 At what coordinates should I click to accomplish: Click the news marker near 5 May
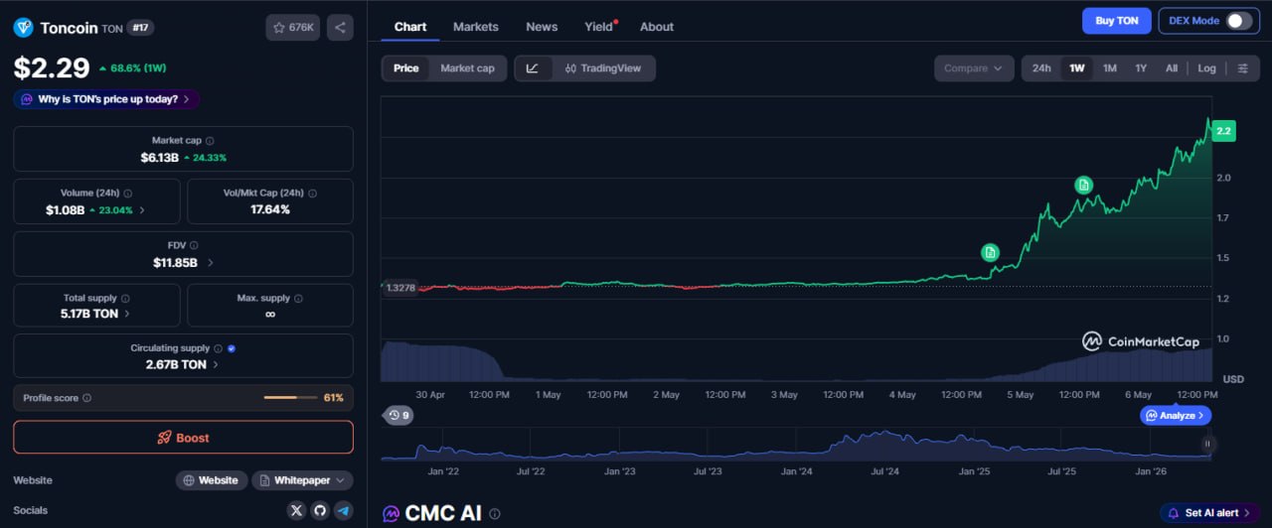tap(990, 252)
